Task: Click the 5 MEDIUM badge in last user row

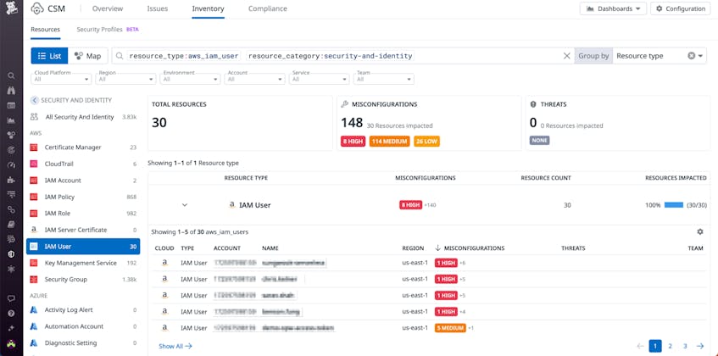Action: coord(450,328)
